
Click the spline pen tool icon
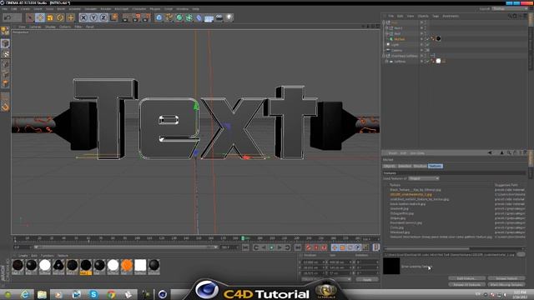[x=169, y=17]
